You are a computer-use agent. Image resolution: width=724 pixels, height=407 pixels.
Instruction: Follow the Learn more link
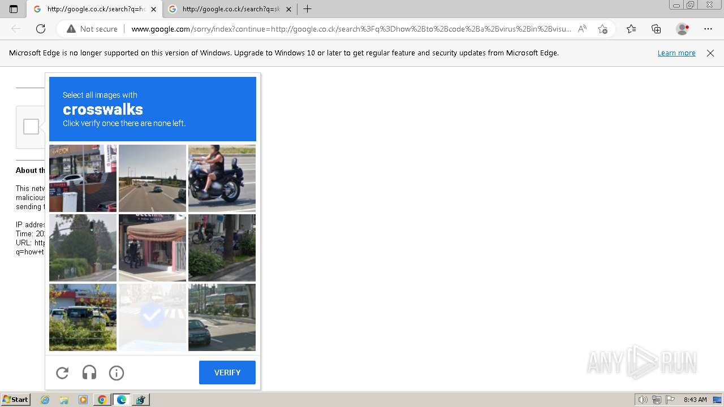coord(676,53)
